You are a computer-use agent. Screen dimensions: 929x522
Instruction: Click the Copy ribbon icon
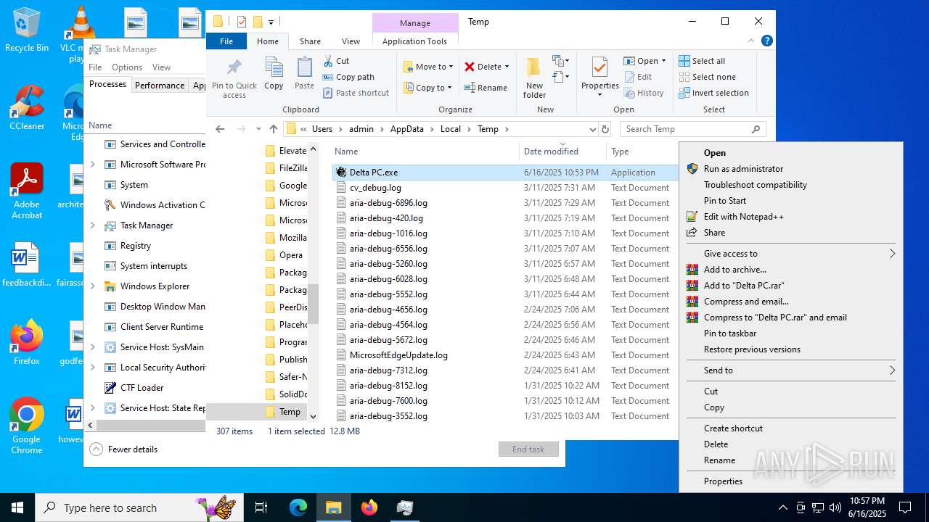pyautogui.click(x=274, y=74)
